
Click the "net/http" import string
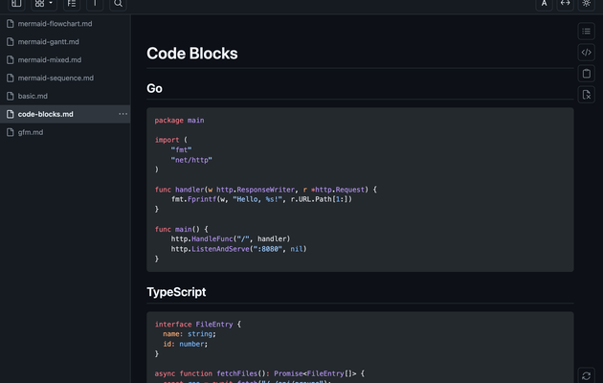click(191, 160)
